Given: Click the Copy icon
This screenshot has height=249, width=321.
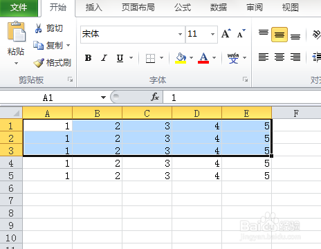Looking at the screenshot, I should pyautogui.click(x=38, y=46).
